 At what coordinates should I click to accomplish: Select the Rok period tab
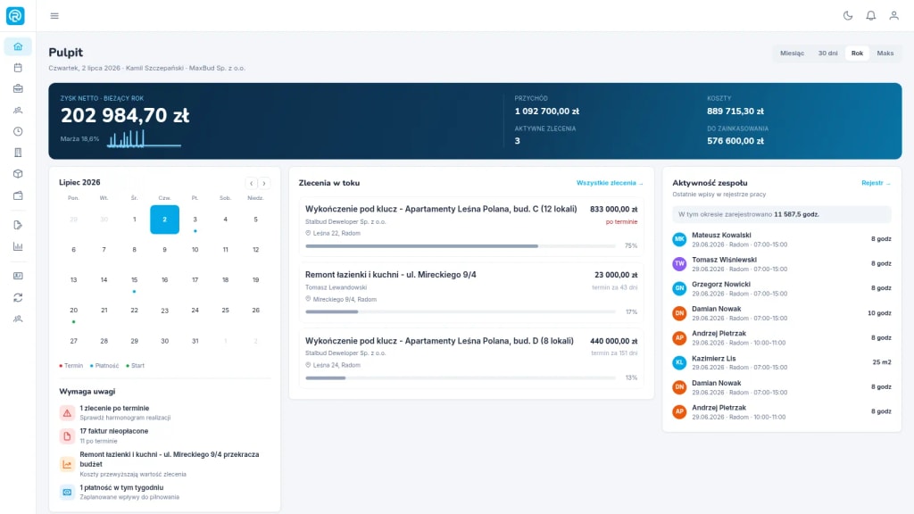[x=857, y=53]
